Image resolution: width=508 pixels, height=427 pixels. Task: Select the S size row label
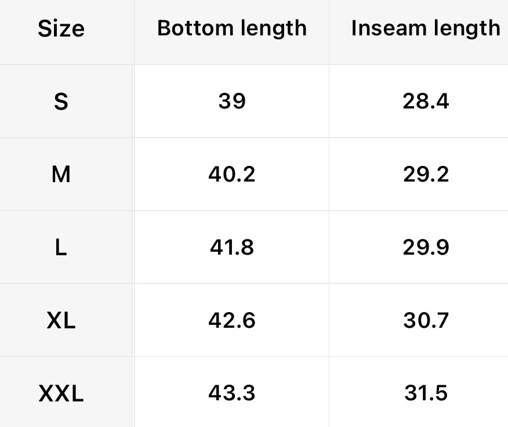[61, 102]
